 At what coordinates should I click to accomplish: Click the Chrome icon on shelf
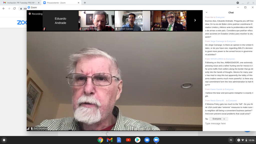click(100, 140)
